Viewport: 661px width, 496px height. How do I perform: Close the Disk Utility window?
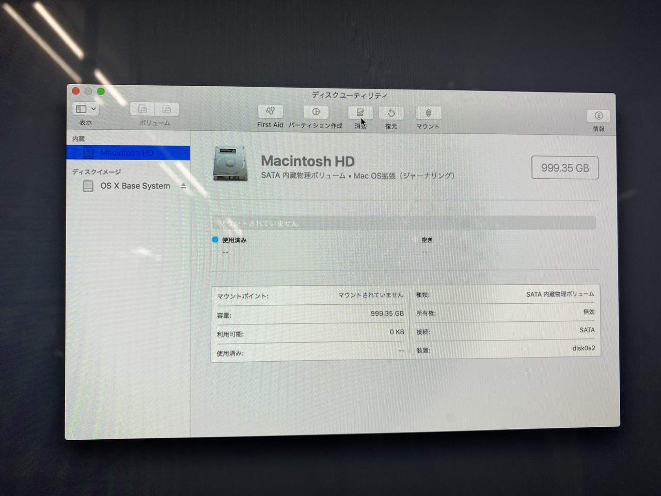[x=75, y=91]
